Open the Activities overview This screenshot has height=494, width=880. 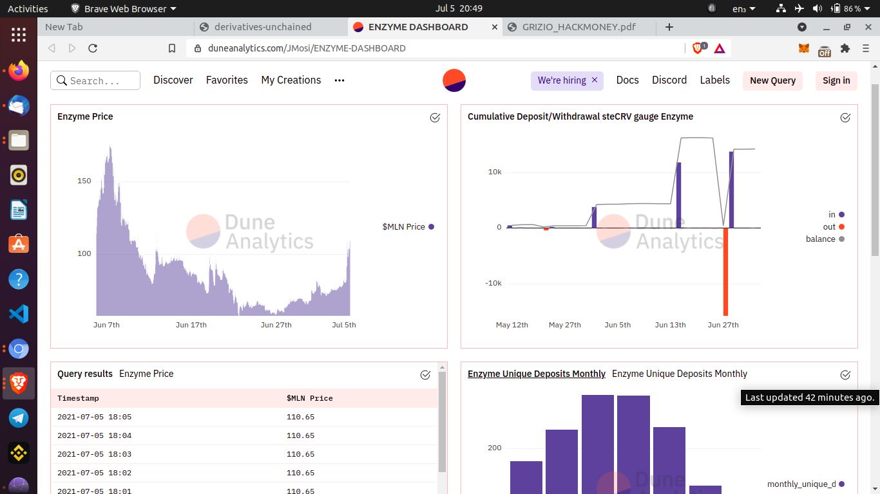tap(28, 8)
